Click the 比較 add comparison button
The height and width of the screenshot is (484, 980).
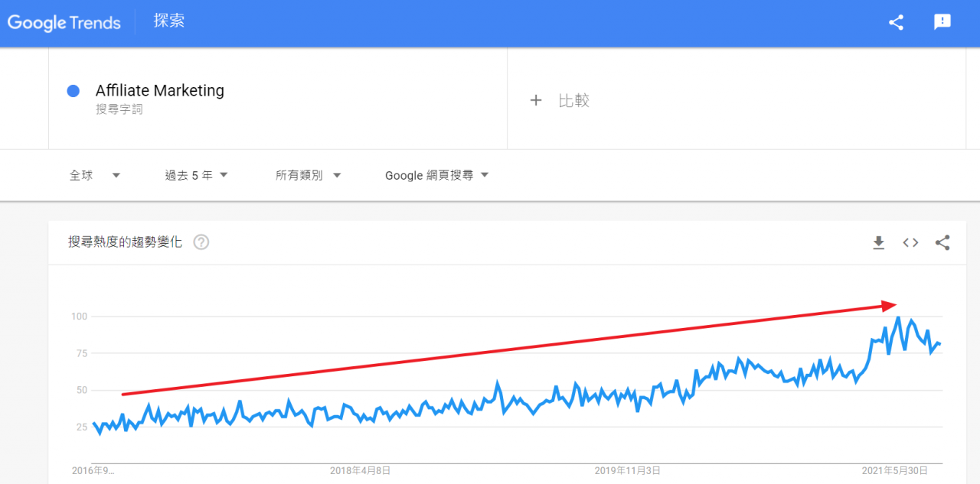(560, 100)
